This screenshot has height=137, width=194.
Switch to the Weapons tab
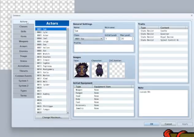pos(23,41)
